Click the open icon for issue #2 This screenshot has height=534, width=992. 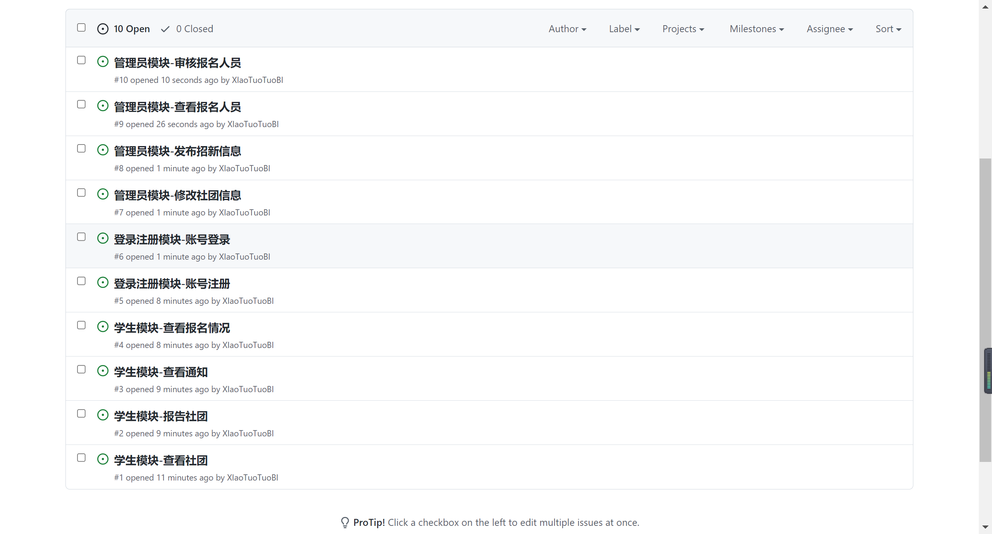(x=103, y=415)
